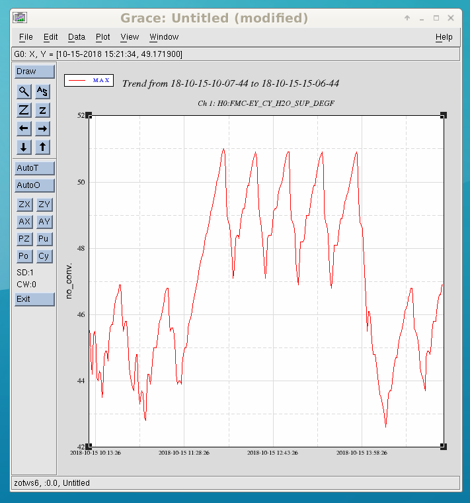Viewport: 470px width, 503px height.
Task: Open the Edit menu
Action: tap(51, 37)
